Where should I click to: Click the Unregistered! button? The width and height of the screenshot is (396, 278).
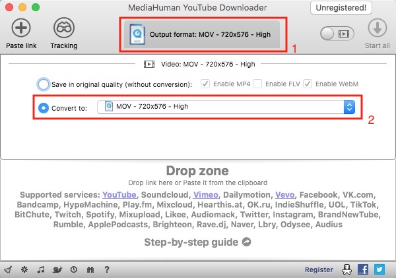tap(341, 8)
